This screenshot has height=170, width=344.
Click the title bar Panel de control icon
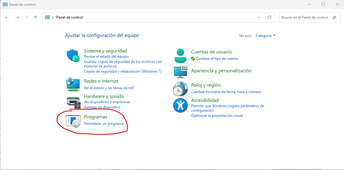[x=5, y=4]
